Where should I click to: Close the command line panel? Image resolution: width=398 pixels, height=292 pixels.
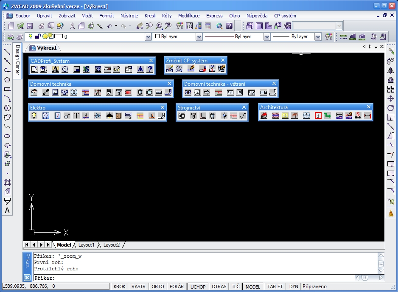click(27, 278)
